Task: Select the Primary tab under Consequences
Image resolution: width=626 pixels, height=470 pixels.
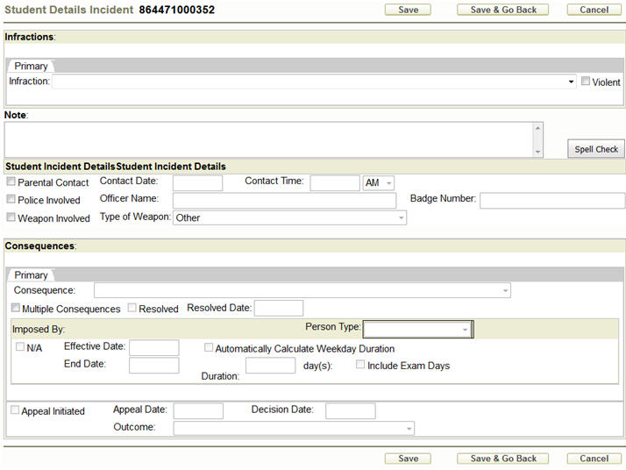Action: tap(31, 275)
